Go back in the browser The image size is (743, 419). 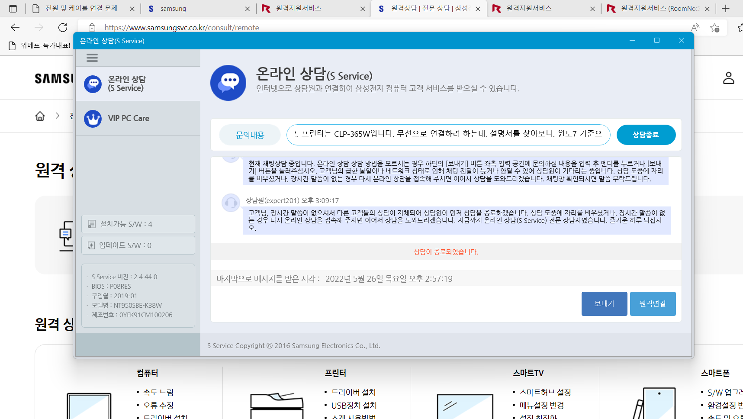pyautogui.click(x=15, y=28)
